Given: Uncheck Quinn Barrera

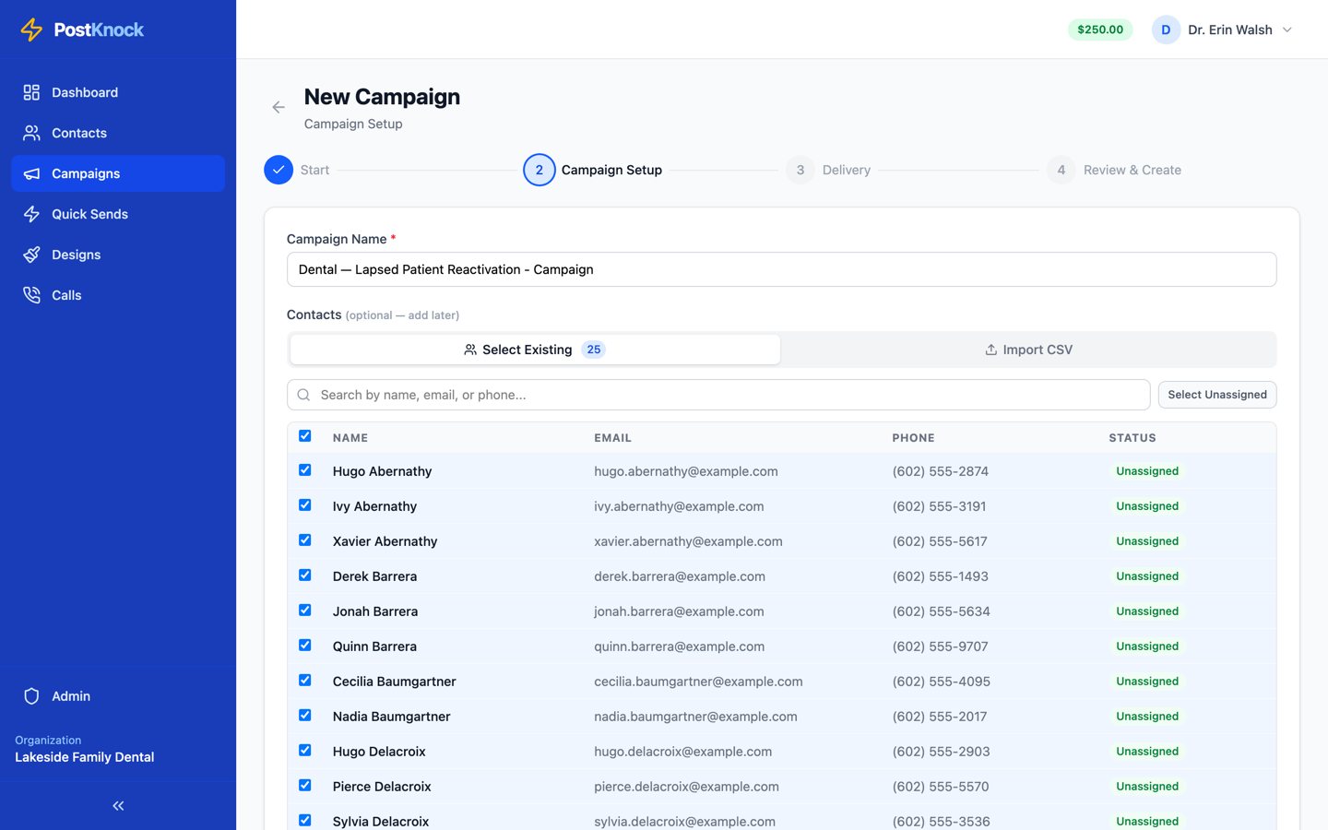Looking at the screenshot, I should (305, 646).
